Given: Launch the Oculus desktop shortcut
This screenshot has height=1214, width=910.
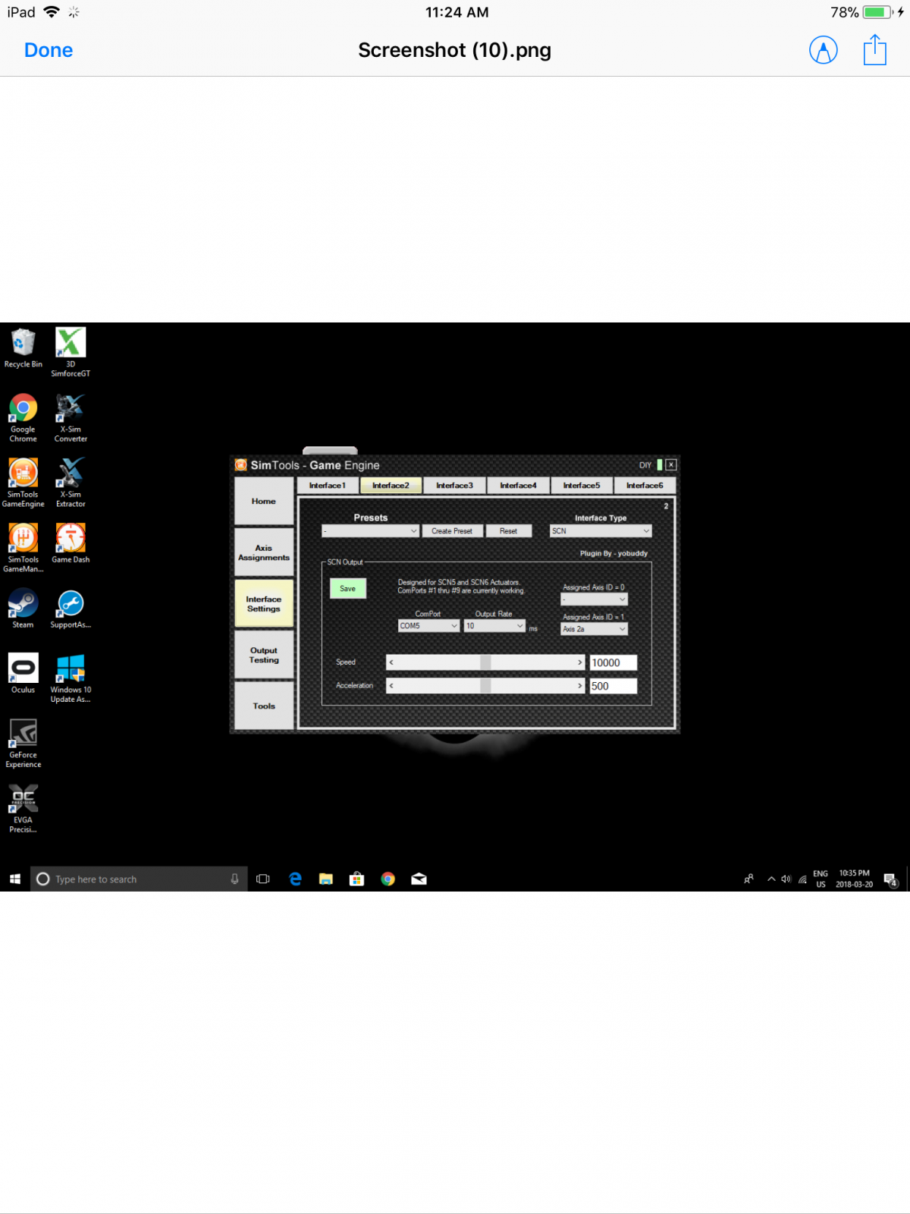Looking at the screenshot, I should coord(23,674).
